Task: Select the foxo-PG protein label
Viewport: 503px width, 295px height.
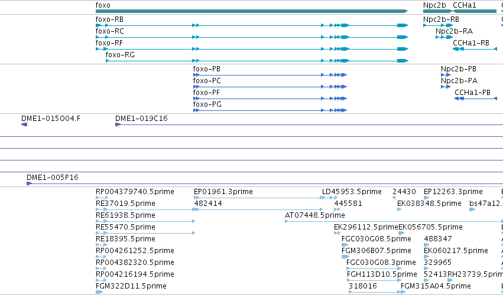Action: [x=207, y=105]
